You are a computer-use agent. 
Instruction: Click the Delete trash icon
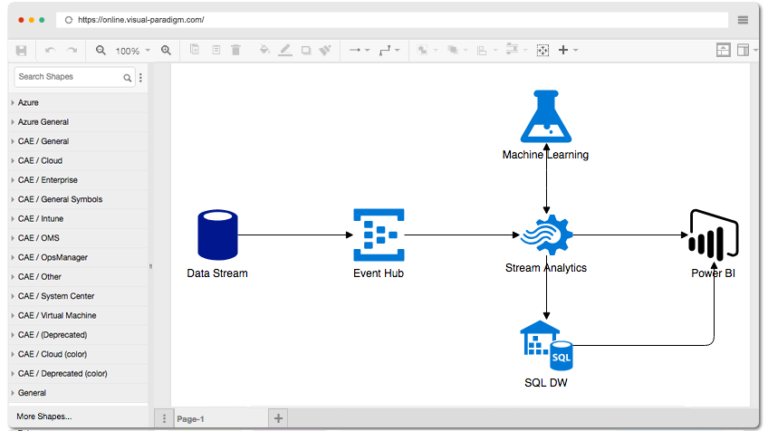(x=236, y=50)
